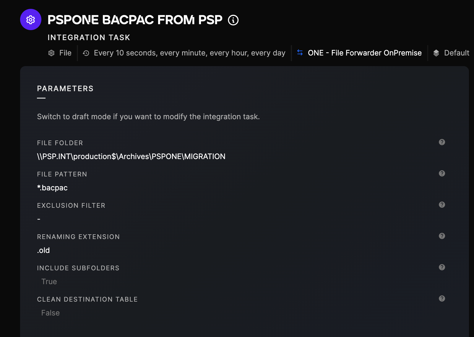Show help for File Folder parameter

coord(442,142)
